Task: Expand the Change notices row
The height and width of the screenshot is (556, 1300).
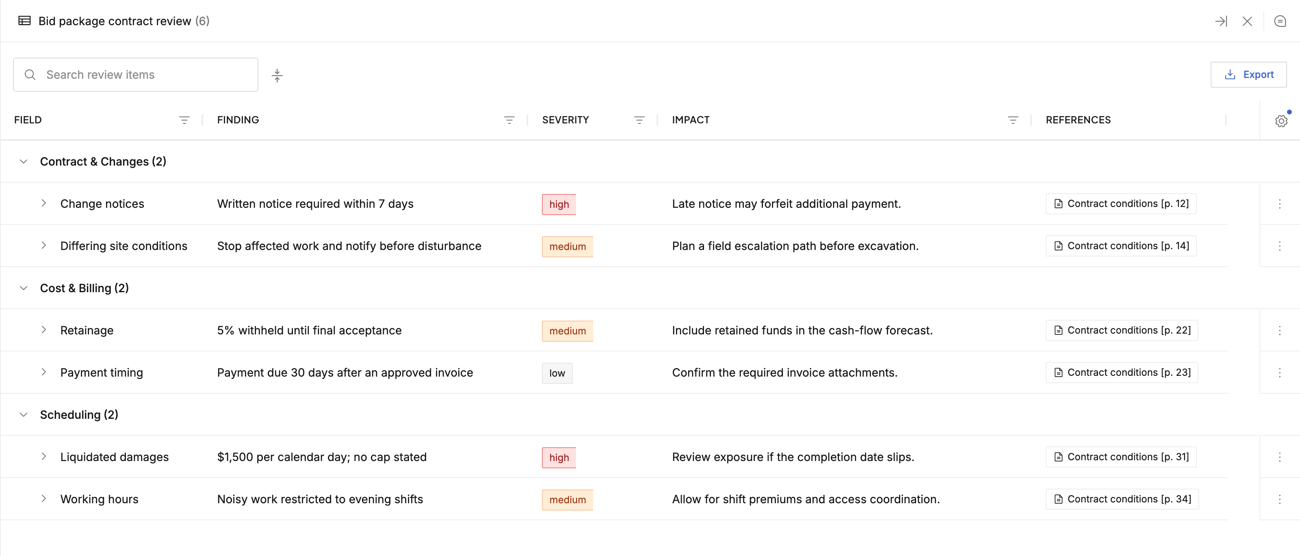Action: tap(44, 203)
